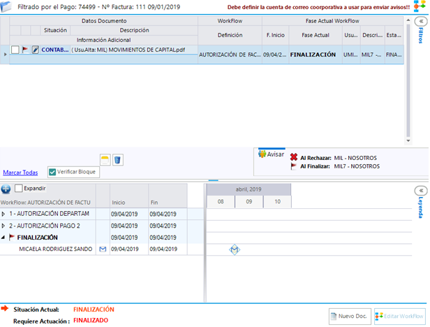Click the yellow note icon

tap(105, 160)
